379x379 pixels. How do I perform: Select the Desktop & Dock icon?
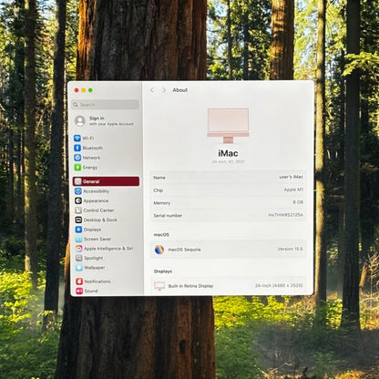[x=78, y=220]
